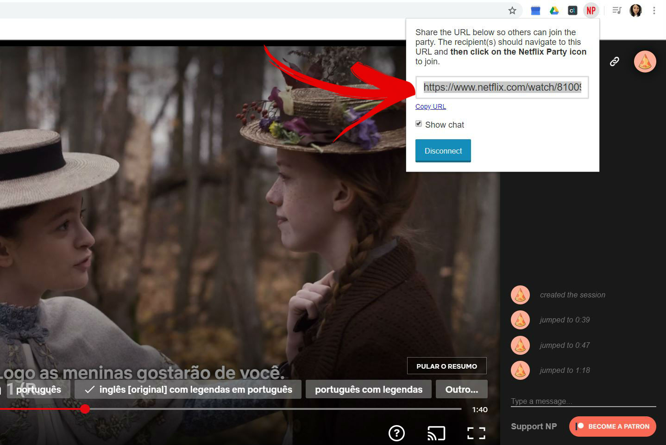
Task: Open the Netflix Party NP extension
Action: (591, 10)
